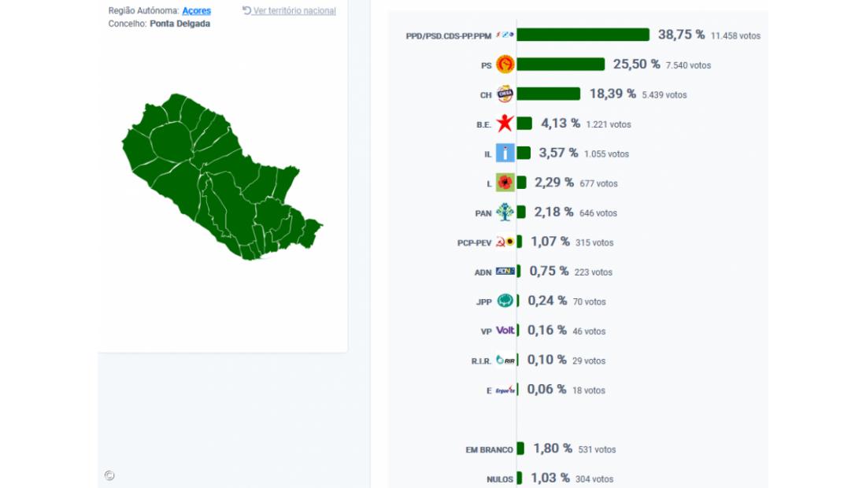Click the PAN tree emblem
The image size is (866, 488).
click(x=506, y=212)
